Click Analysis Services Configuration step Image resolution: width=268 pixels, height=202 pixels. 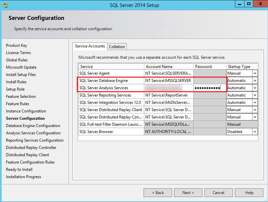pyautogui.click(x=33, y=133)
